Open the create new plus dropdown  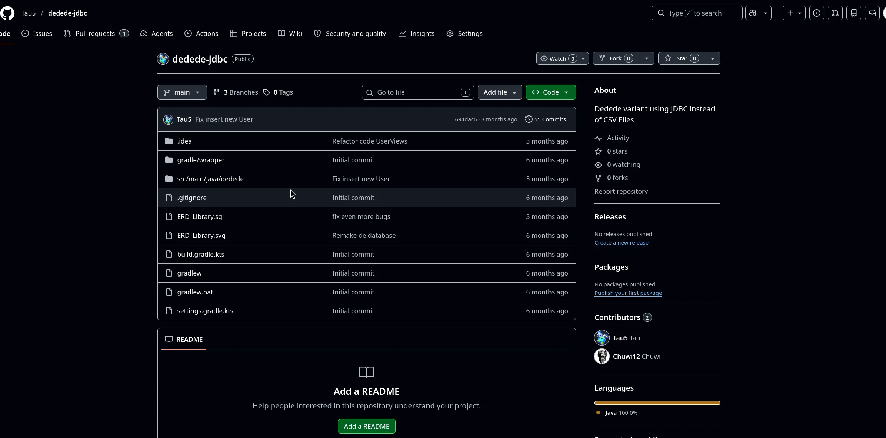click(x=794, y=13)
